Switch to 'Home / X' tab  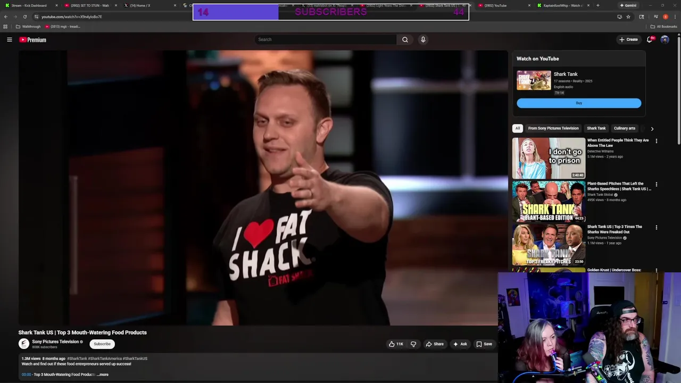148,5
